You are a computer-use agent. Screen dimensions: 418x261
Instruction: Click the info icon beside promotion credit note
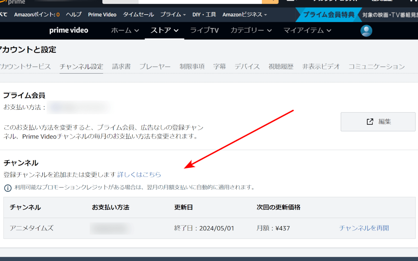coord(8,188)
